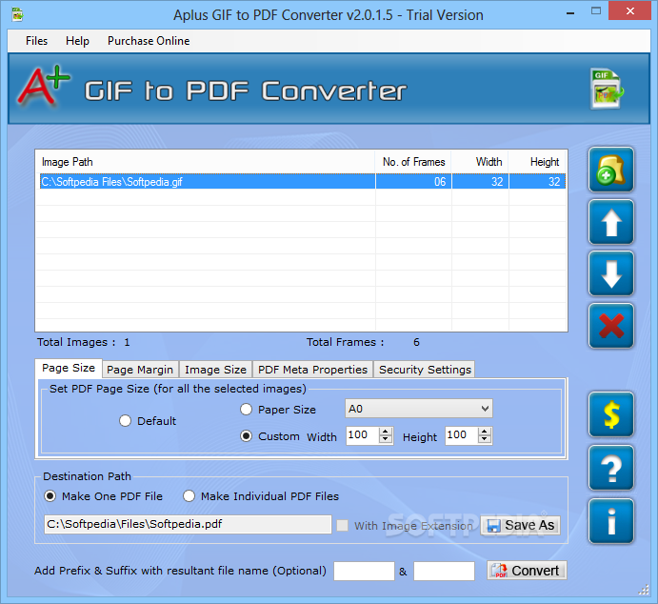Decrease custom Width with down arrow

pos(386,439)
